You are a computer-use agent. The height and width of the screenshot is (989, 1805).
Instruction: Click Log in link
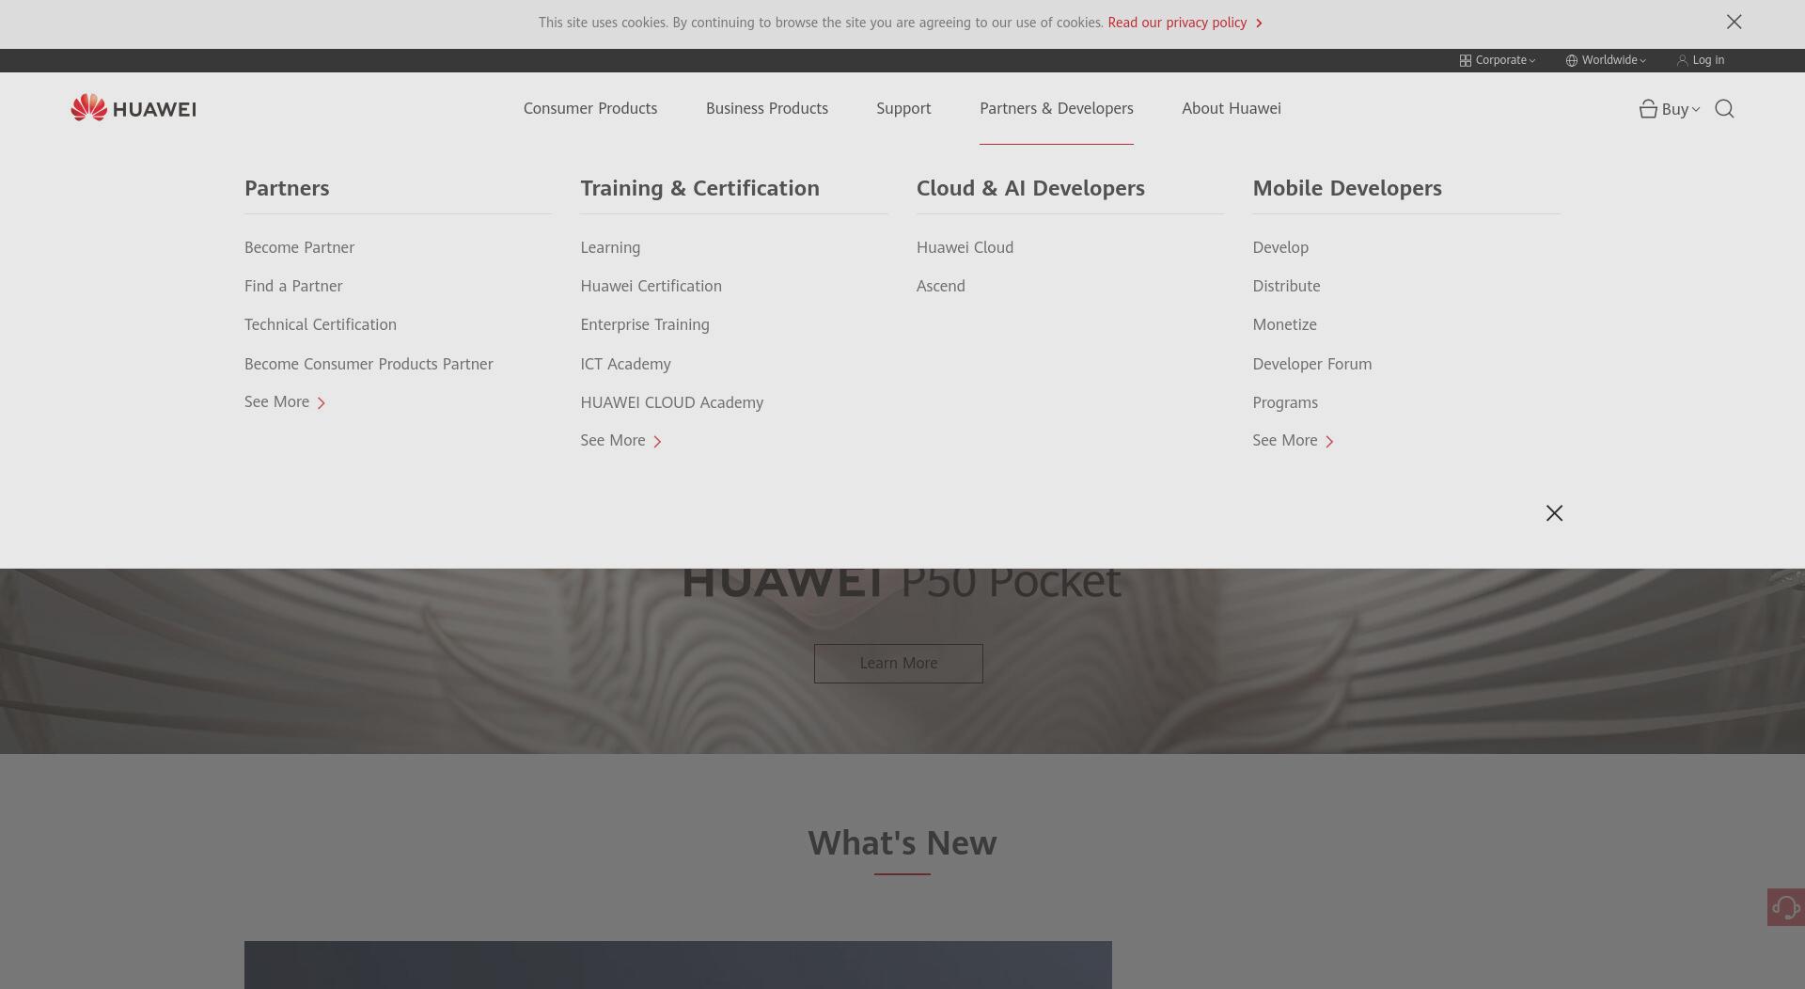(1708, 60)
